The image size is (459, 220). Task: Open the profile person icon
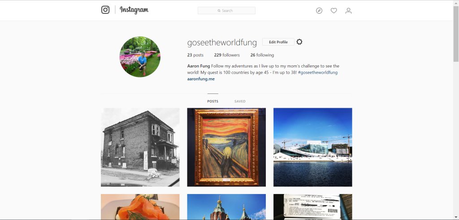tap(348, 11)
